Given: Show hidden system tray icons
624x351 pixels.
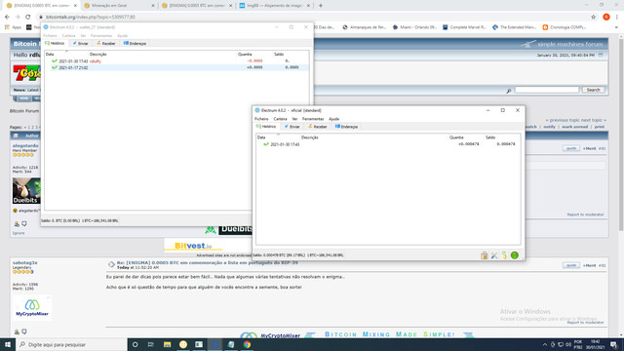Looking at the screenshot, I should pos(544,344).
